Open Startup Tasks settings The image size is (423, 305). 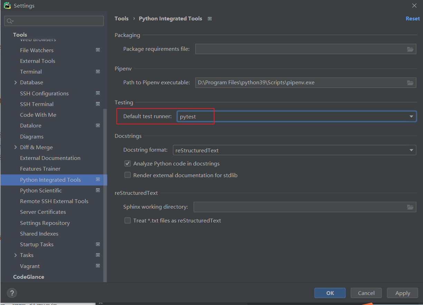pos(37,244)
